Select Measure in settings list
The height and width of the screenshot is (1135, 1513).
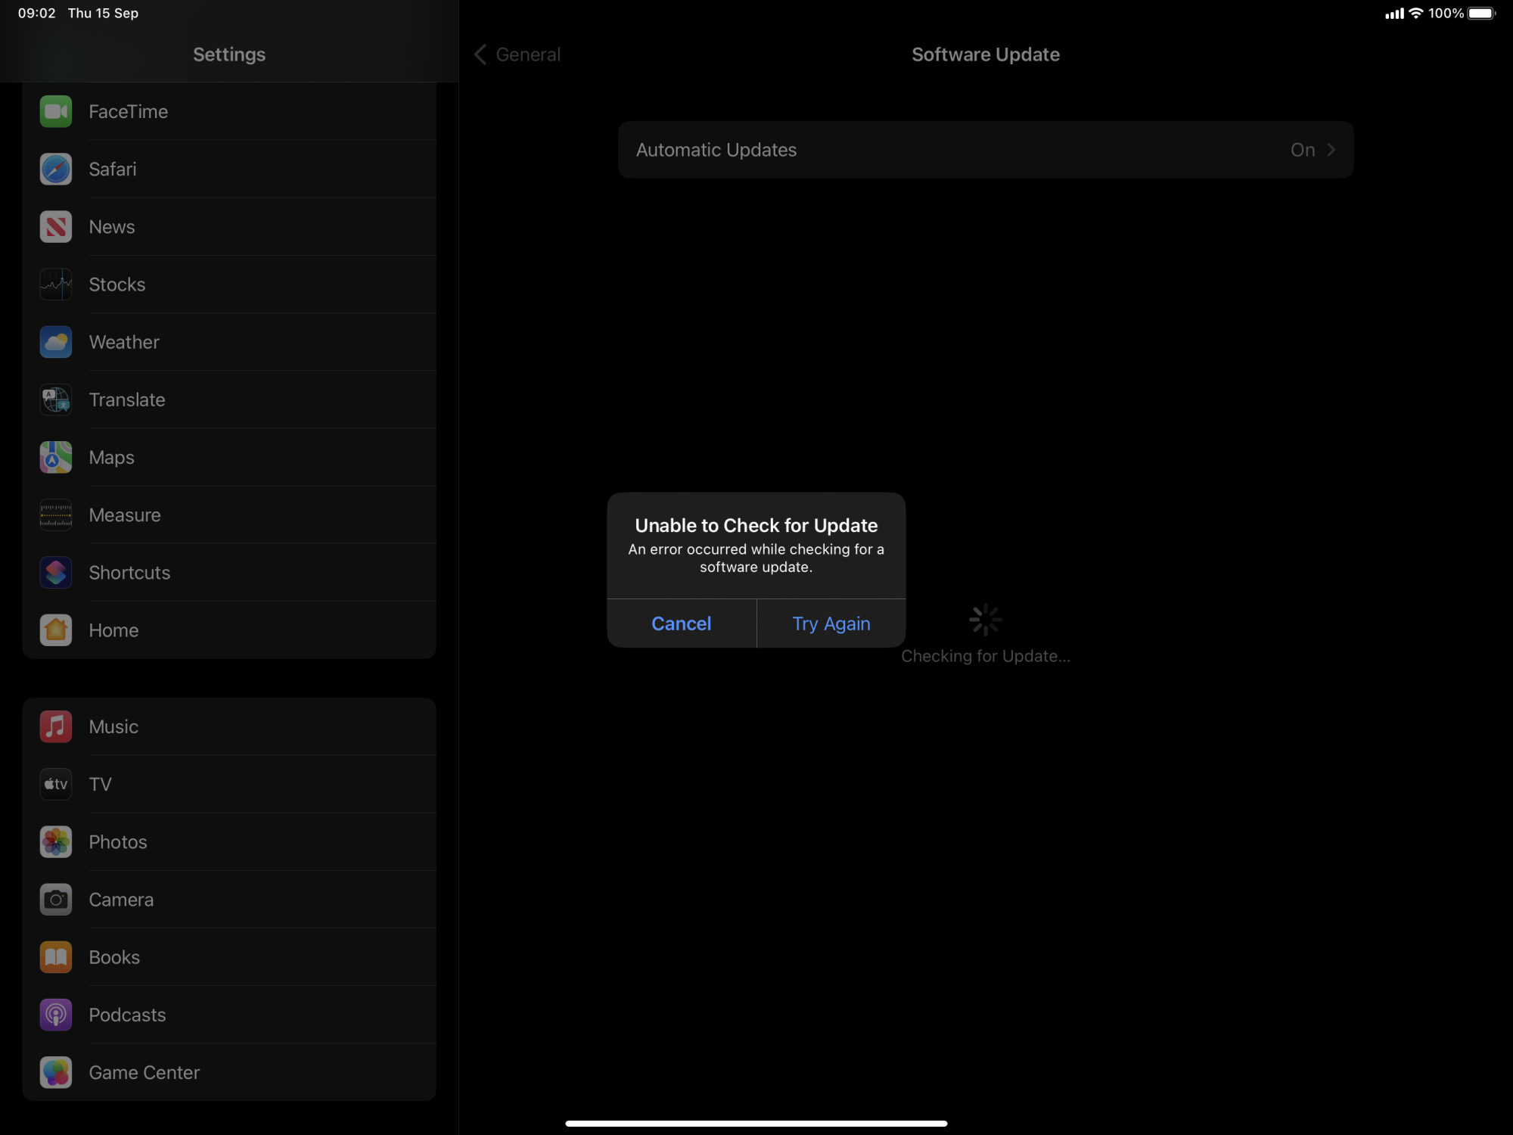(125, 515)
